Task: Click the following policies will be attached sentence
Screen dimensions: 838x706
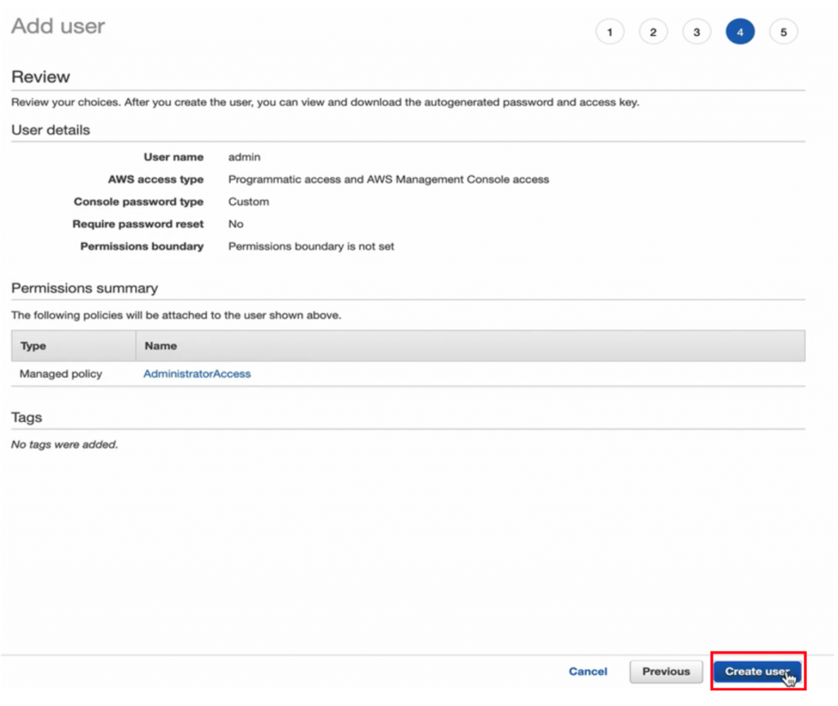Action: coord(176,315)
